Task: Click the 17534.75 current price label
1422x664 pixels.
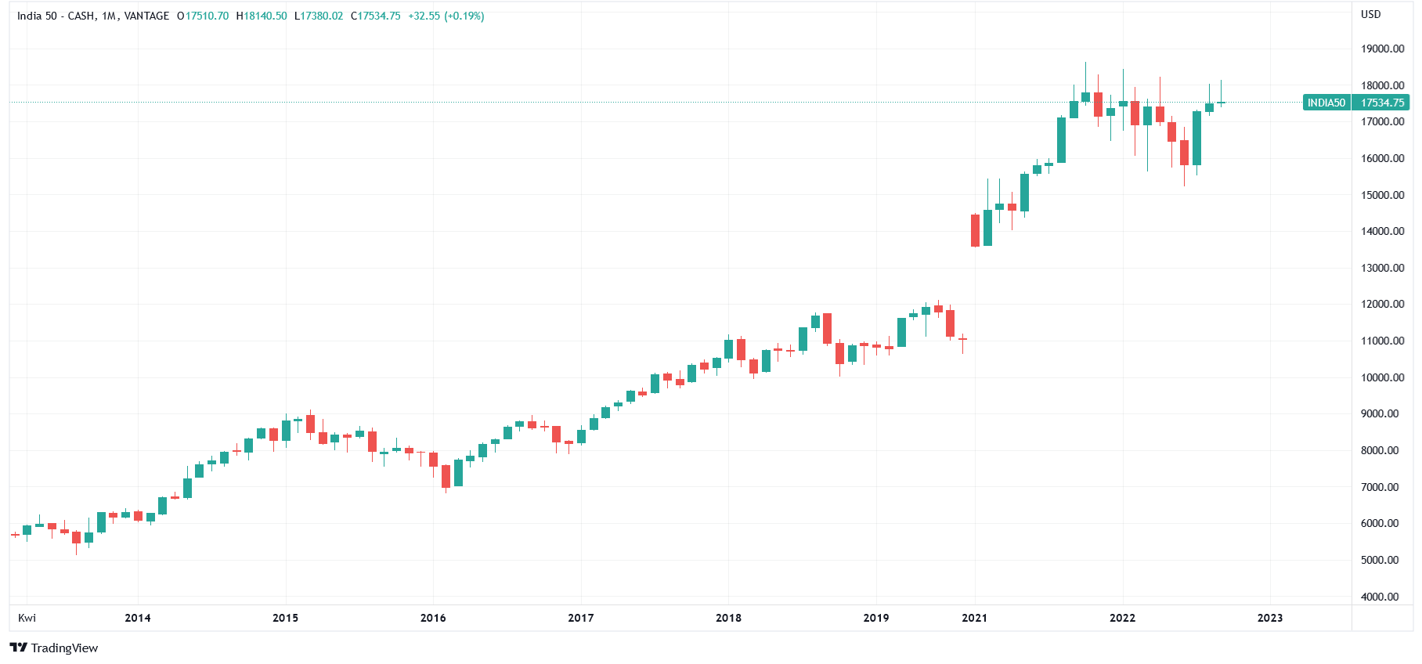Action: pyautogui.click(x=1382, y=103)
